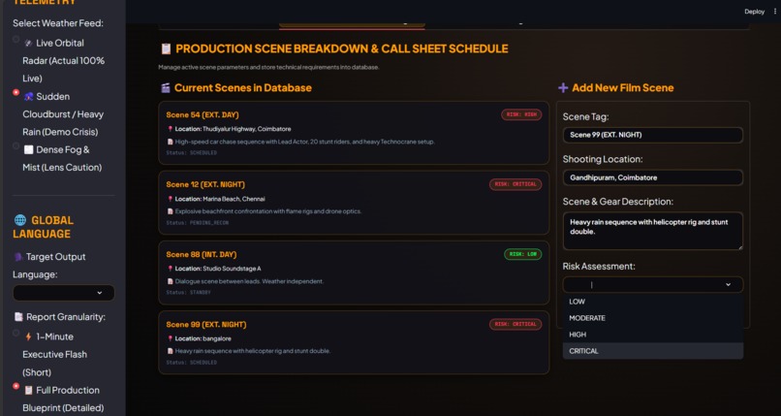Click the clipboard icon in Production Scene Breakdown heading

point(166,48)
